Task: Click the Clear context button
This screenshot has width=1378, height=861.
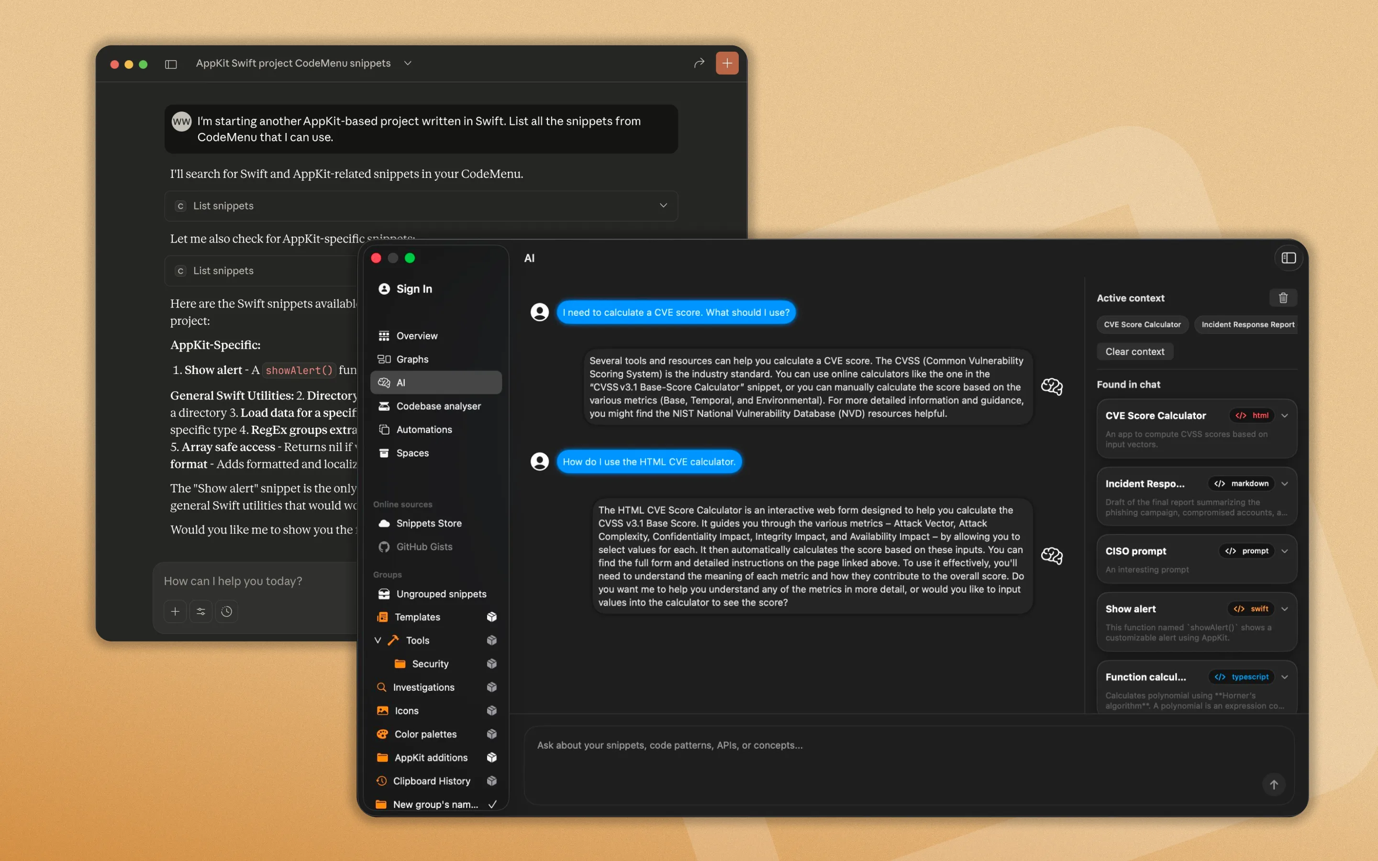Action: click(1134, 352)
